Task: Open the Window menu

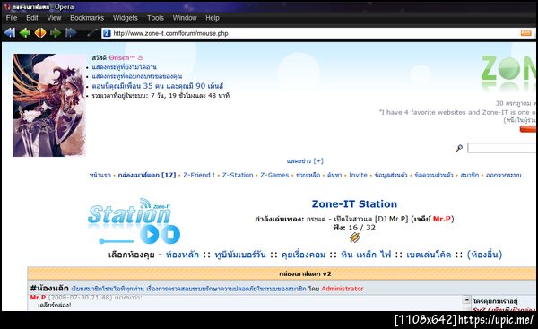Action: (185, 18)
